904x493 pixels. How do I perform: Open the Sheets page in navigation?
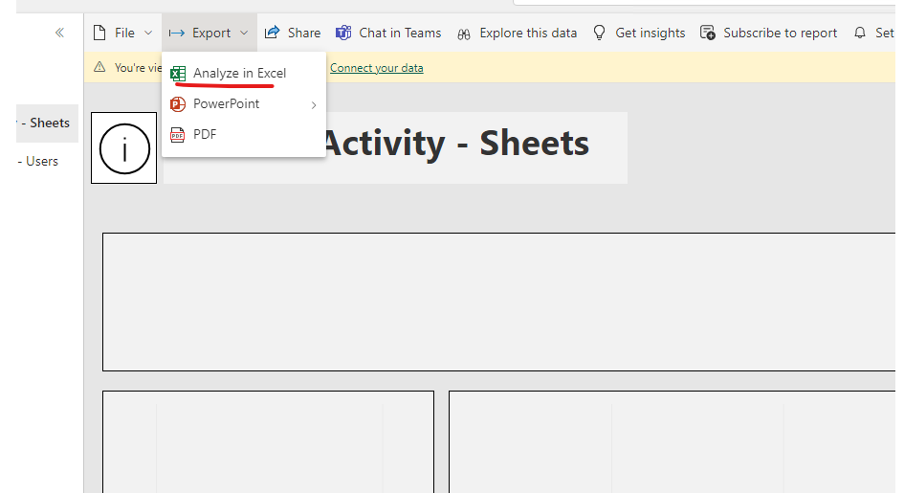(47, 123)
